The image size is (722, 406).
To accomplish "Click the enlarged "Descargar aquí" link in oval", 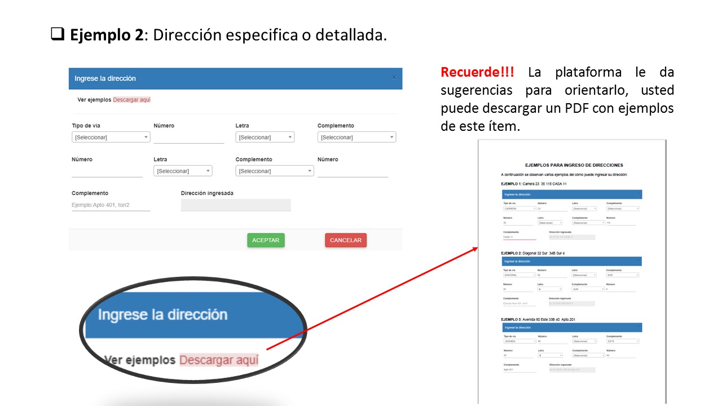I will click(x=219, y=360).
